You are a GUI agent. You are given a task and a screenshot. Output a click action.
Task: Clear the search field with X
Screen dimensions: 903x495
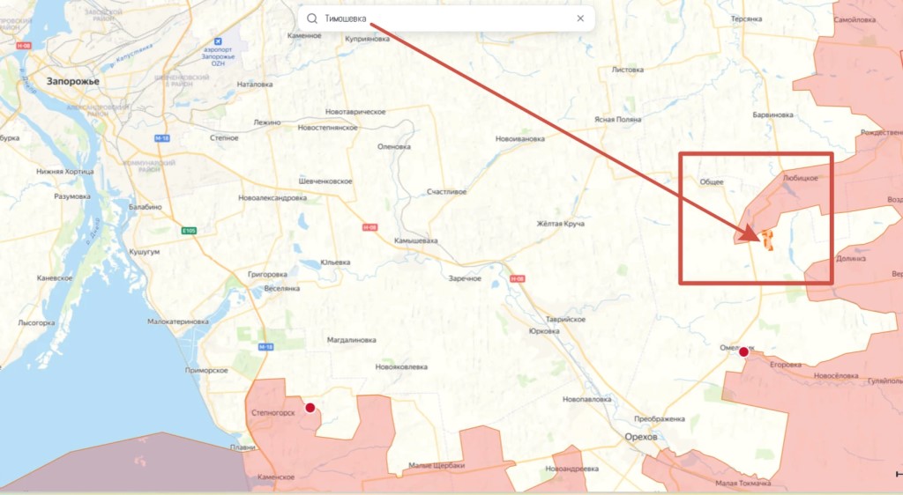click(580, 18)
